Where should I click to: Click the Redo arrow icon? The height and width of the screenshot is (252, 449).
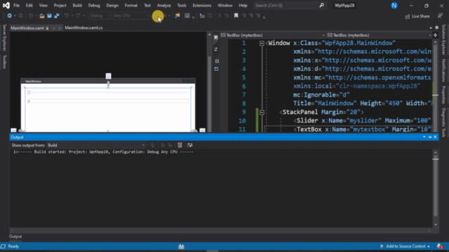click(78, 15)
